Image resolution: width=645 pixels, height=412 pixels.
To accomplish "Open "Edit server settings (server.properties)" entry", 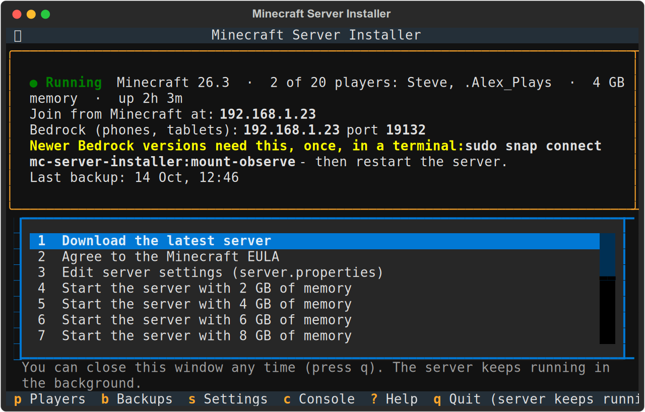I will (314, 272).
